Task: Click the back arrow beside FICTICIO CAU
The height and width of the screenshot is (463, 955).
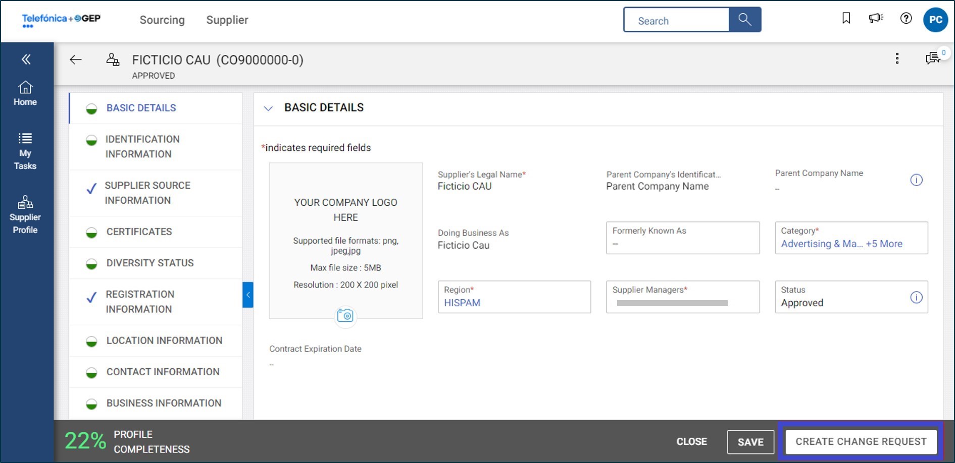Action: tap(75, 60)
